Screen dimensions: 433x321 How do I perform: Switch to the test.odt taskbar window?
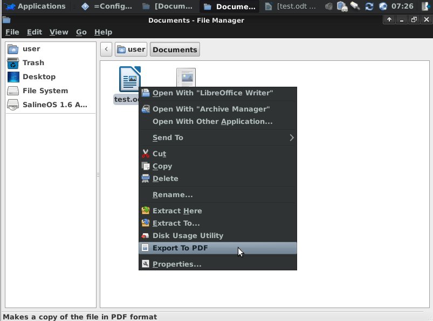[290, 6]
